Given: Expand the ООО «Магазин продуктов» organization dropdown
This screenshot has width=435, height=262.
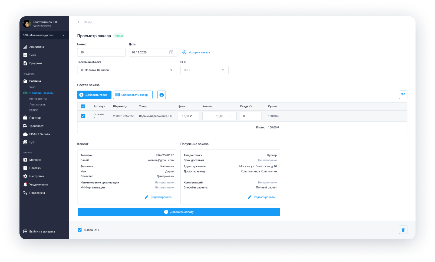Looking at the screenshot, I should pyautogui.click(x=44, y=35).
